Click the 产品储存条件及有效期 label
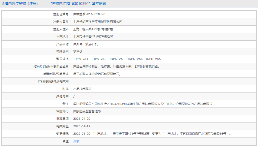The image size is (258, 147). [53, 82]
